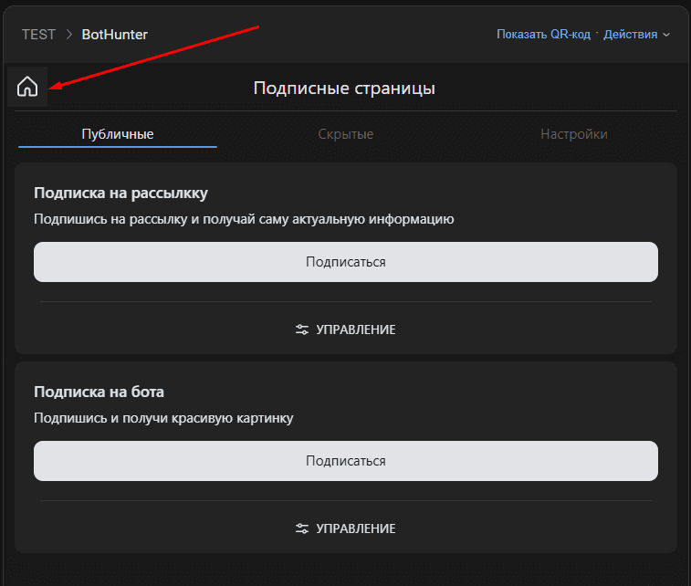The width and height of the screenshot is (691, 586).
Task: Open the 'Настройки' tab
Action: click(573, 134)
